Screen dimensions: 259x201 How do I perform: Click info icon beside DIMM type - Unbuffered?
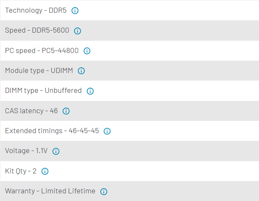90,91
